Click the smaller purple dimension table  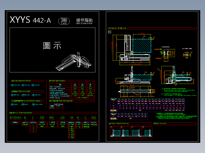coord(129,117)
